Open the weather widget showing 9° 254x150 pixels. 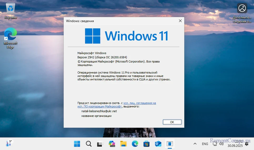(x=9, y=143)
